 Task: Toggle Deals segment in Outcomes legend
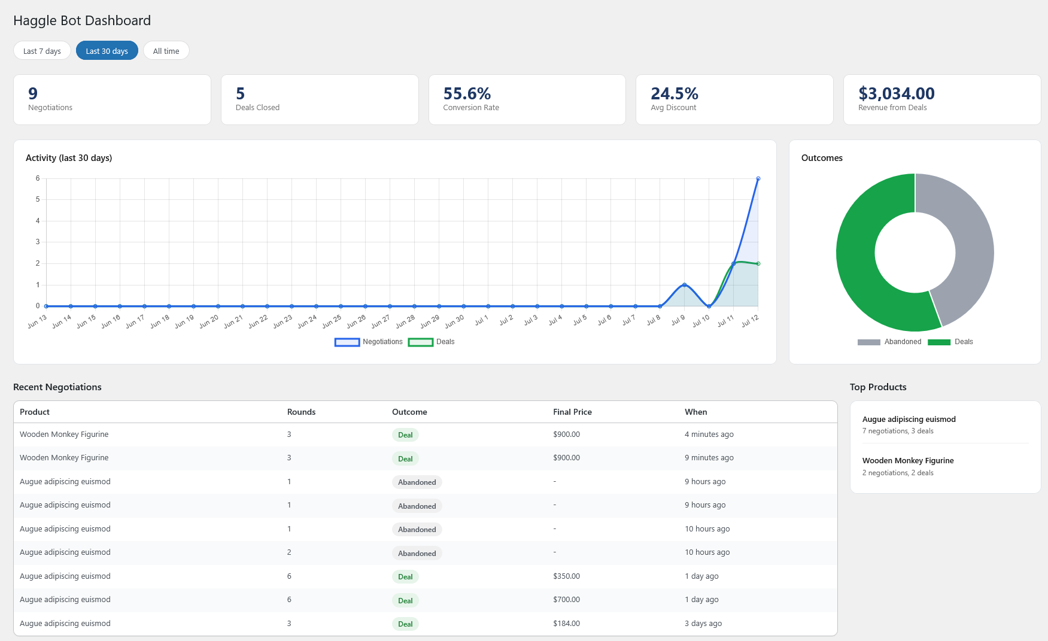950,342
